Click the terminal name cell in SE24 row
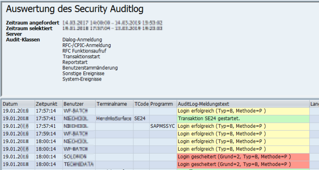Image resolution: width=319 pixels, height=170 pixels. pos(115,119)
